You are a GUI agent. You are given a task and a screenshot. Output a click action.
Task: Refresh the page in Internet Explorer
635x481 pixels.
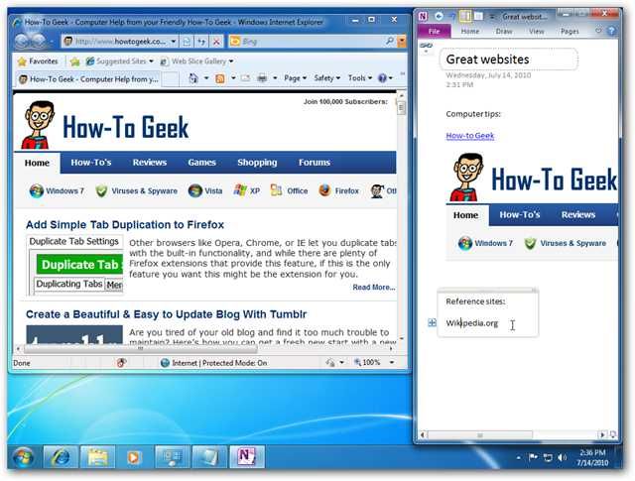pyautogui.click(x=201, y=41)
